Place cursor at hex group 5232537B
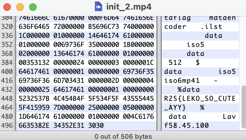The height and width of the screenshot is (140, 246). click(34, 98)
